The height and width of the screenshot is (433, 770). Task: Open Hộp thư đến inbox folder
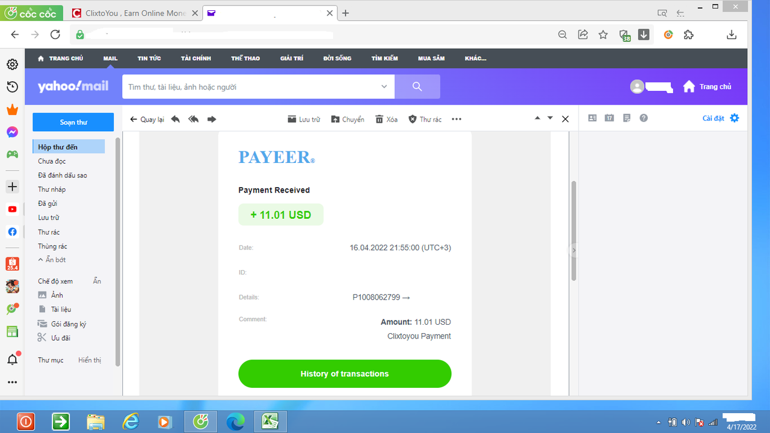[69, 147]
